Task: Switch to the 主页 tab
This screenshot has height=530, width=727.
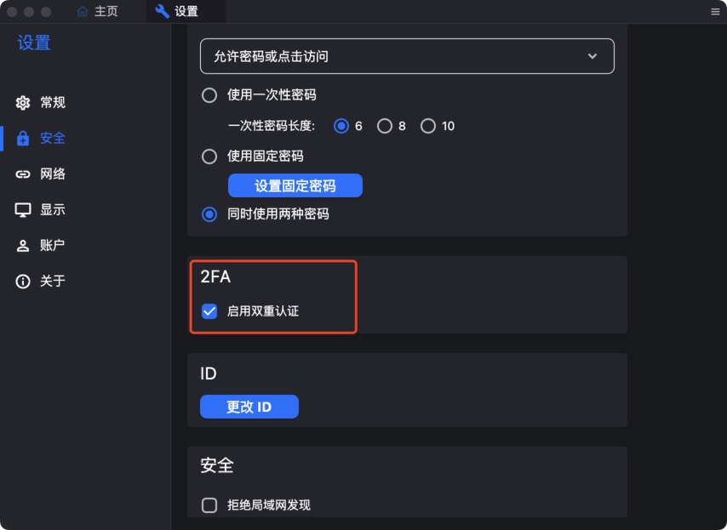Action: point(106,12)
